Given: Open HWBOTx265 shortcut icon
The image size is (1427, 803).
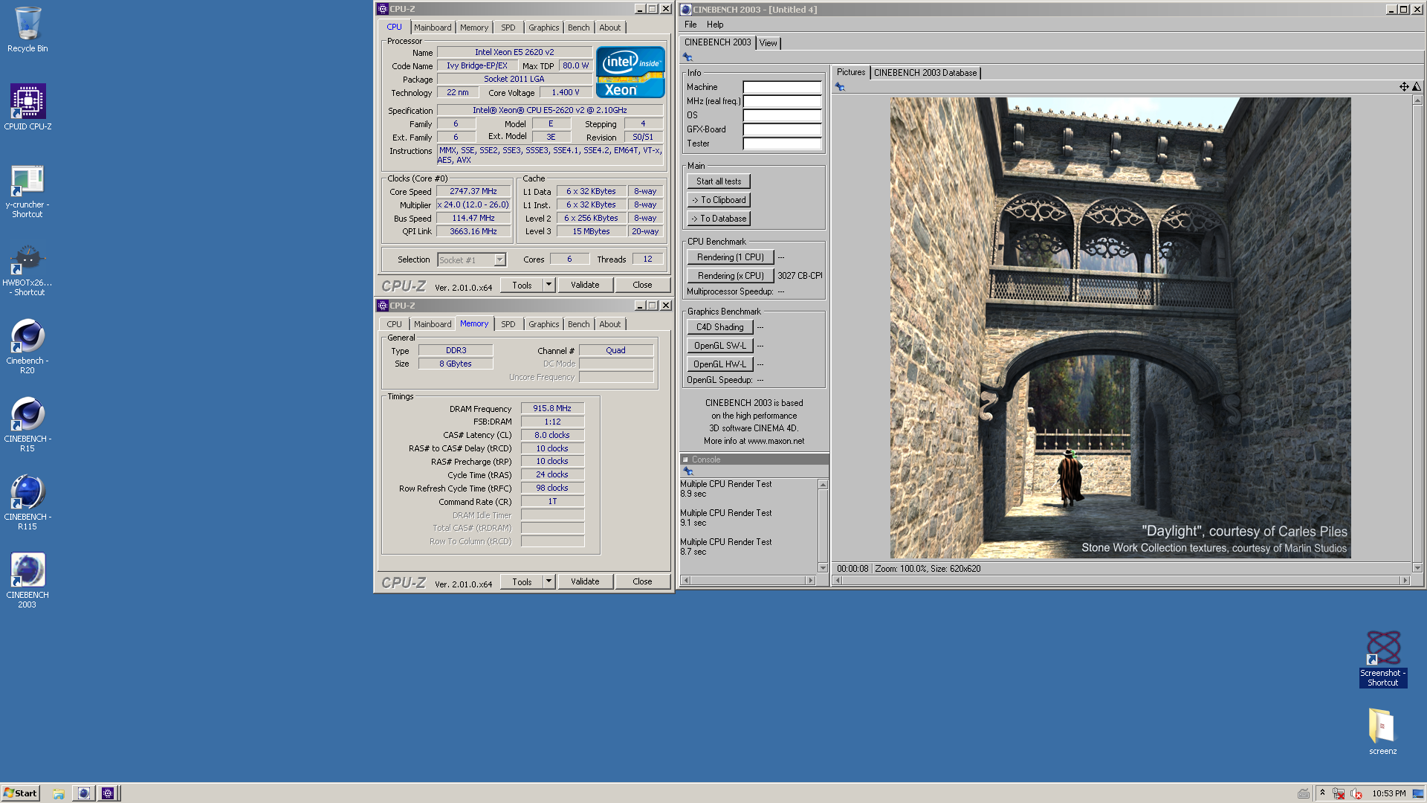Looking at the screenshot, I should pyautogui.click(x=27, y=270).
